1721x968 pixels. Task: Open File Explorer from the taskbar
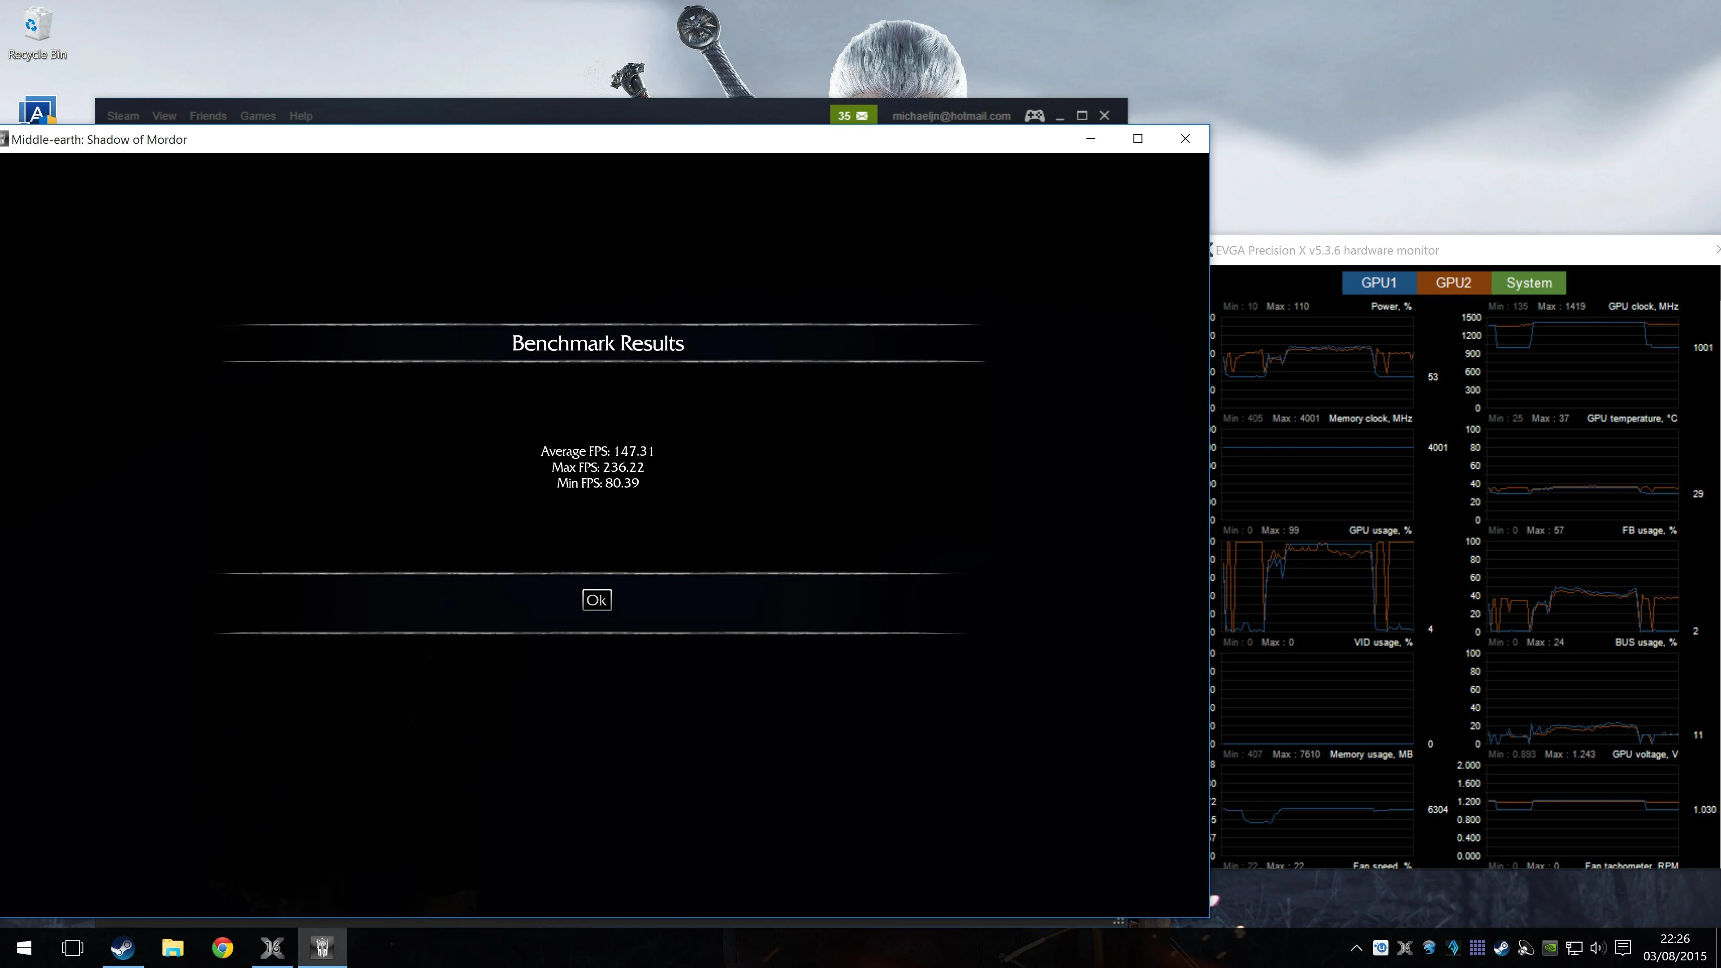click(173, 947)
